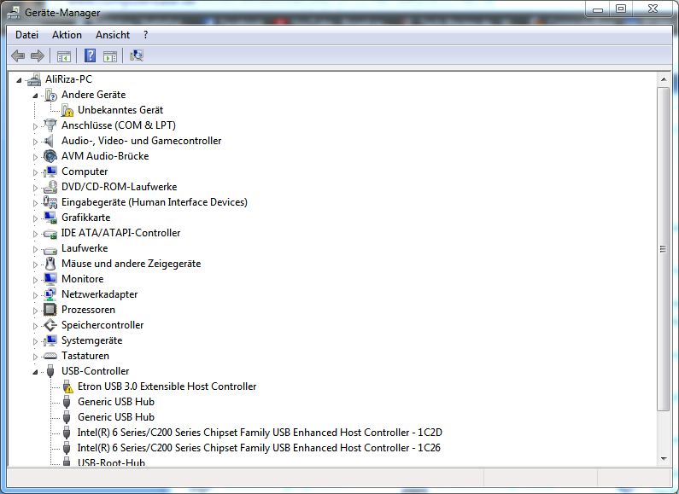This screenshot has width=679, height=494.
Task: Select Eingabegeräte (Human Interface Devices) label
Action: [154, 202]
